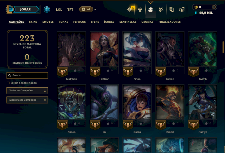Open the Maestria de Campeões sort dropdown
This screenshot has height=153, width=225.
point(27,100)
